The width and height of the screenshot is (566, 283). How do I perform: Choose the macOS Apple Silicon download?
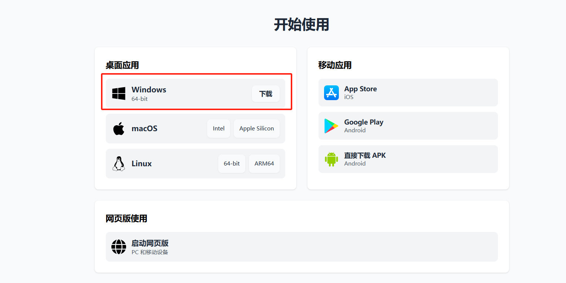[x=257, y=129]
